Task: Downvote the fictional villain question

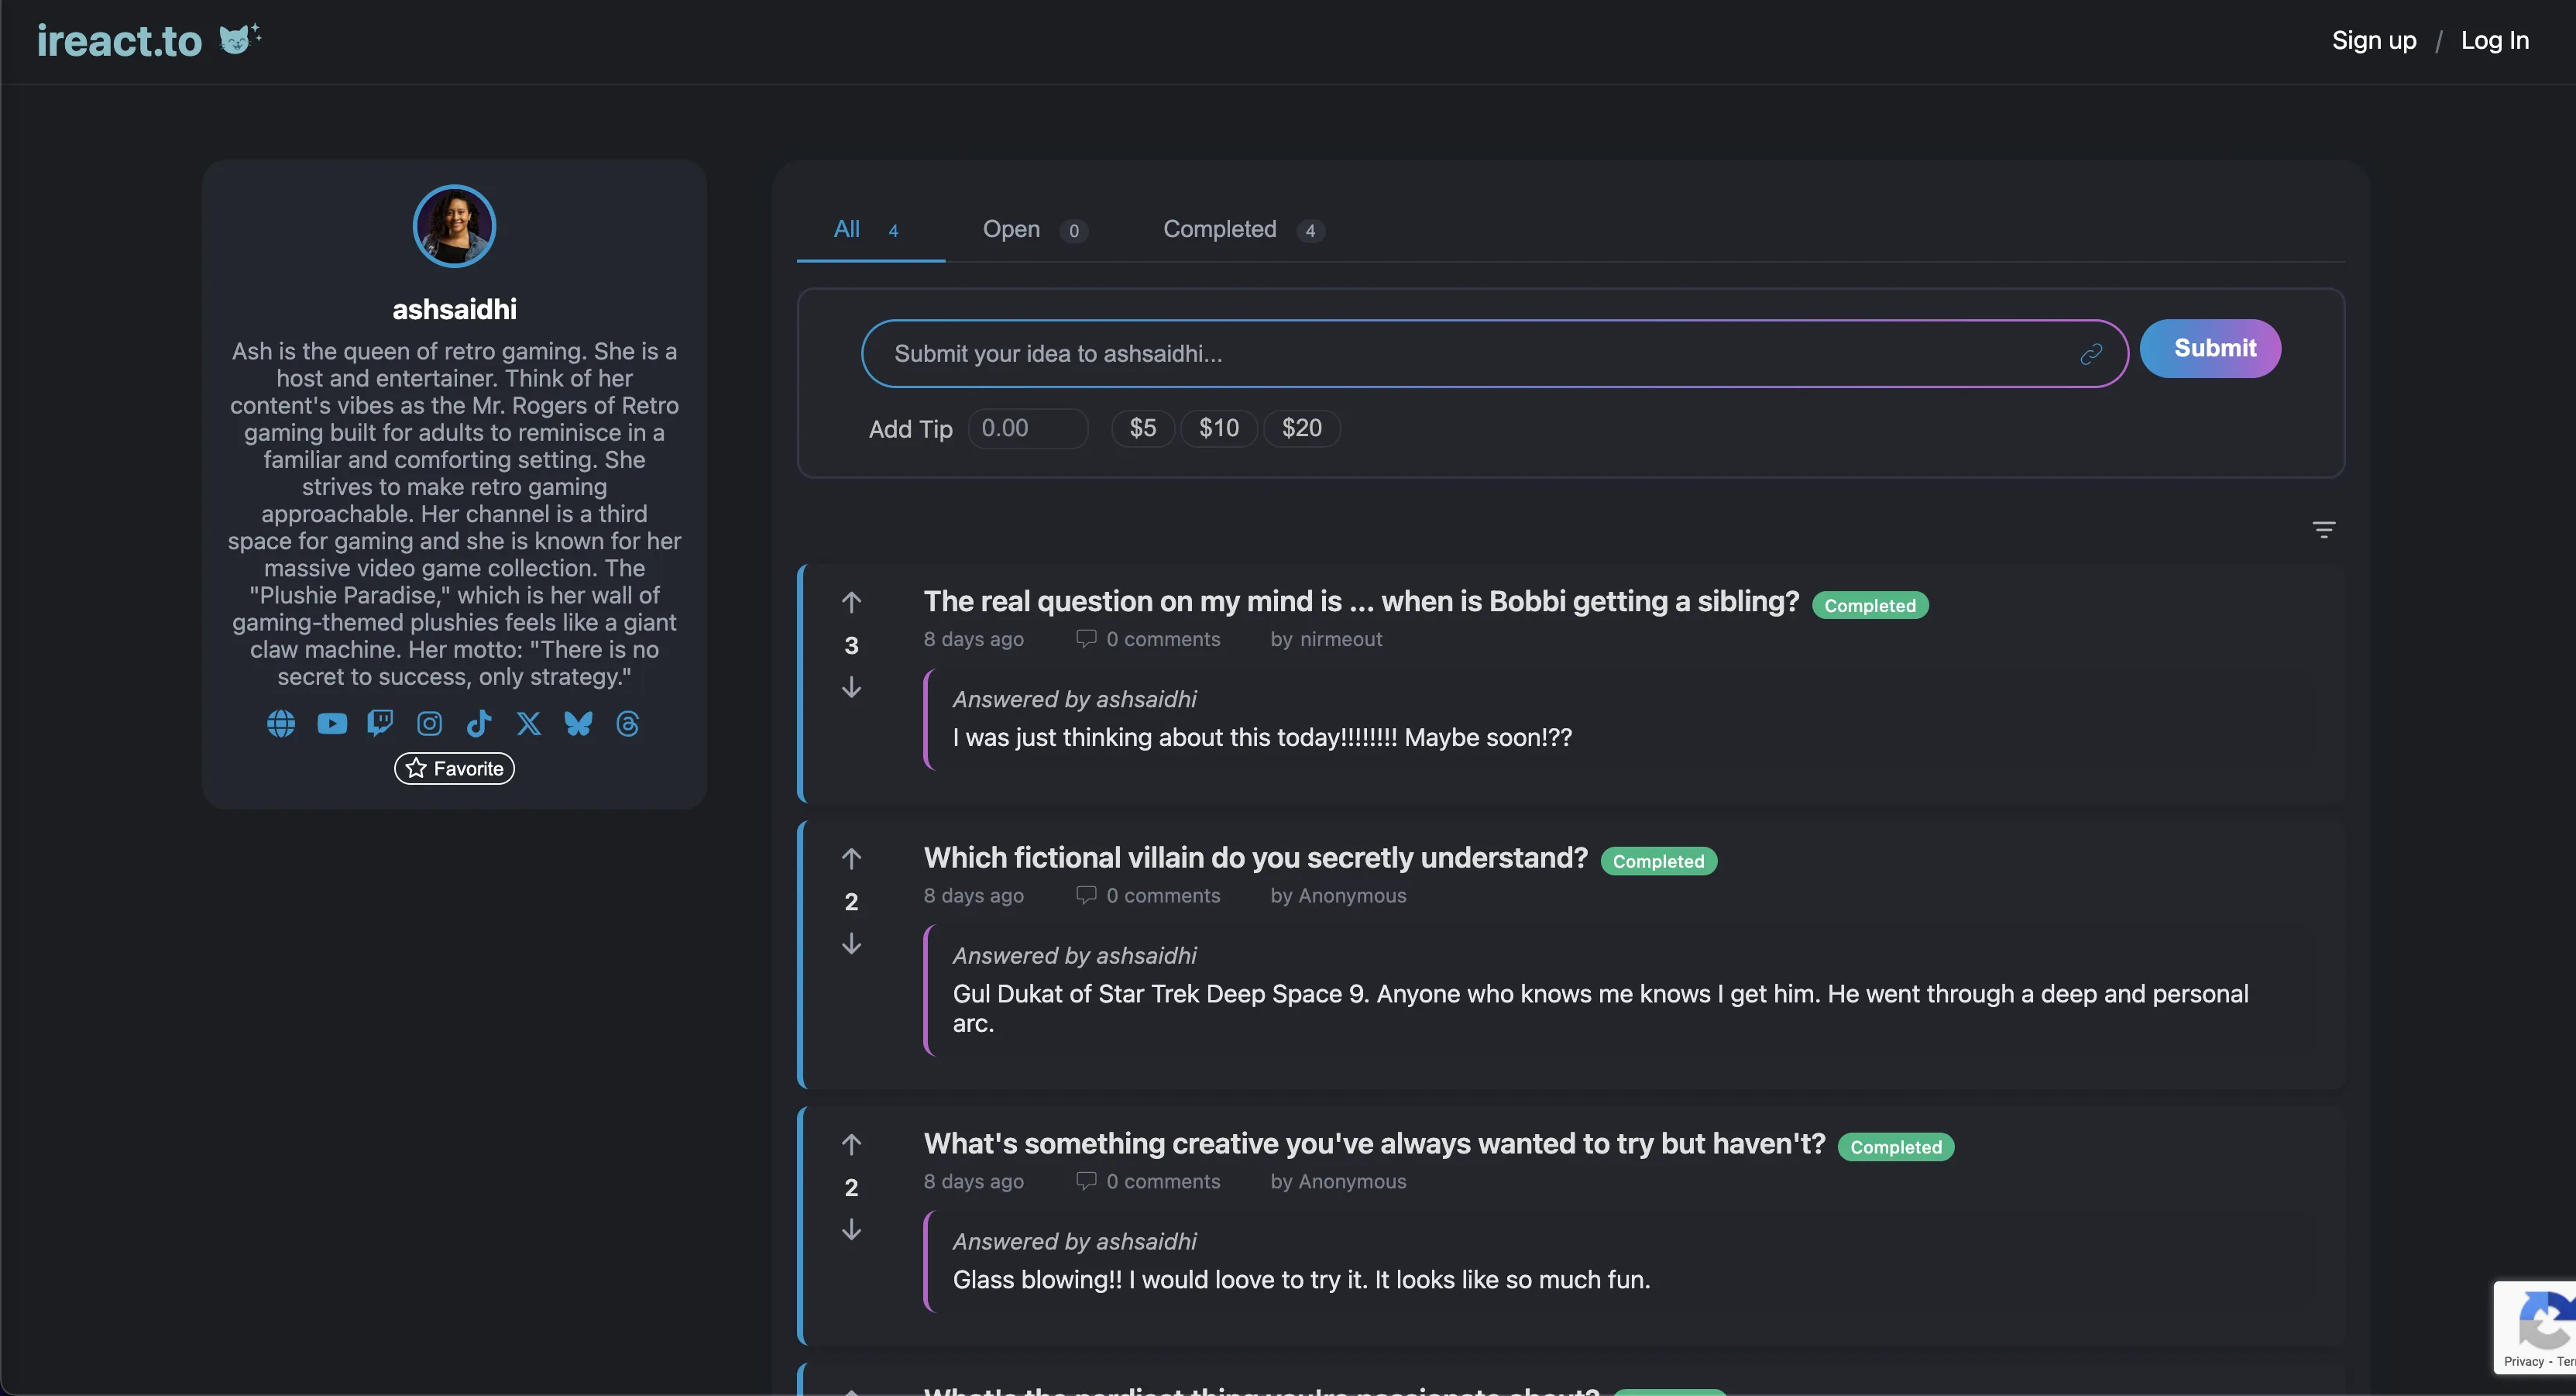Action: click(x=851, y=943)
